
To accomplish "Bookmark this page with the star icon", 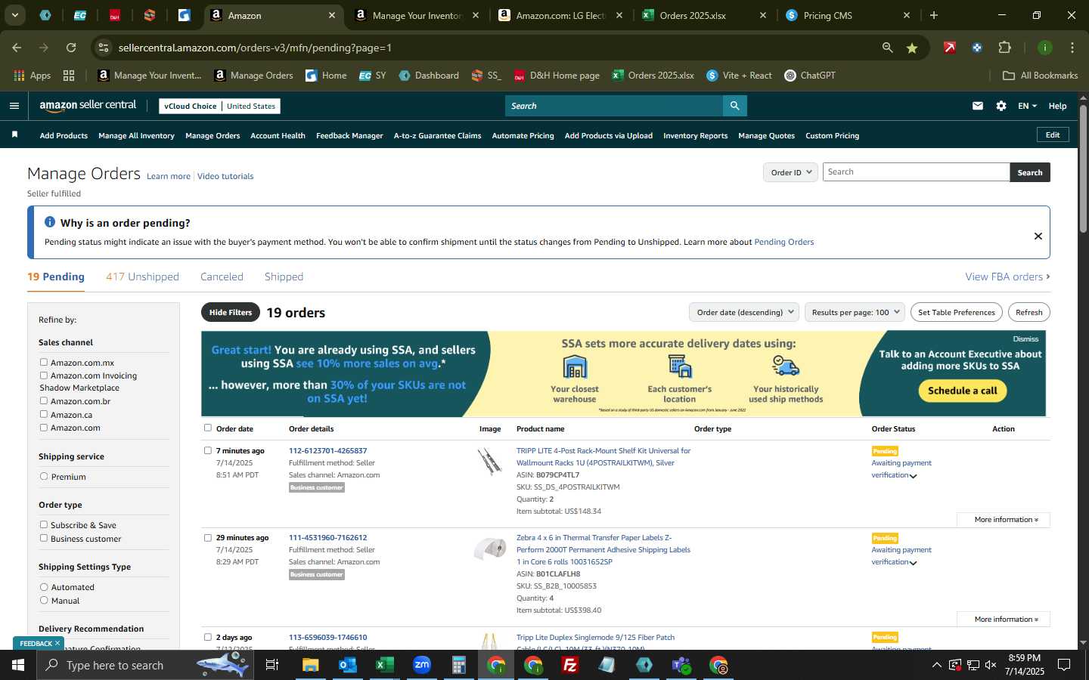I will point(912,48).
